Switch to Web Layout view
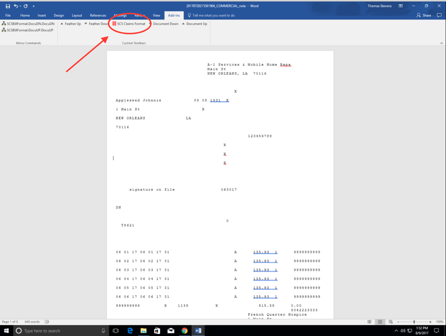Screen dimensions: 446x336 click(391, 322)
